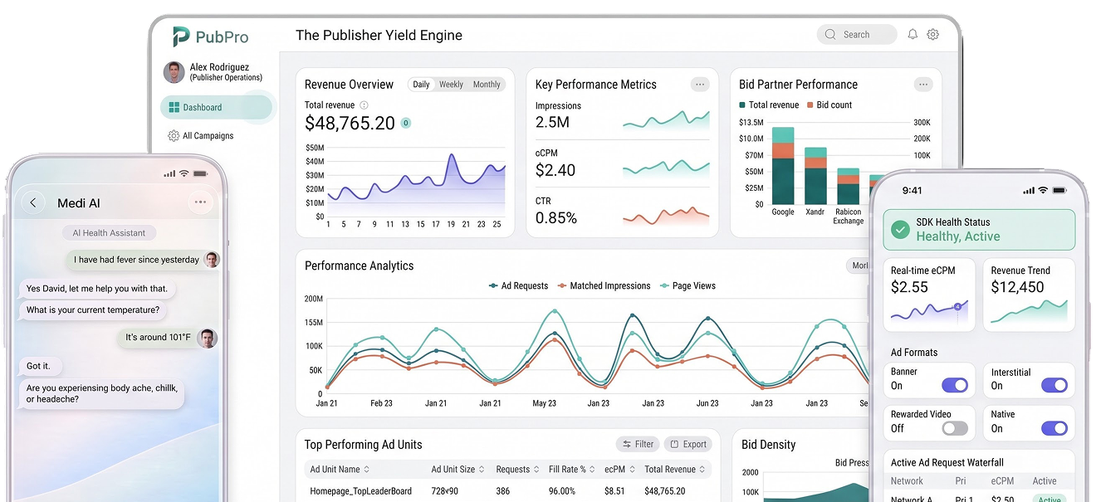Image resolution: width=1096 pixels, height=502 pixels.
Task: Sort by Ad Unit Name column
Action: pyautogui.click(x=340, y=470)
